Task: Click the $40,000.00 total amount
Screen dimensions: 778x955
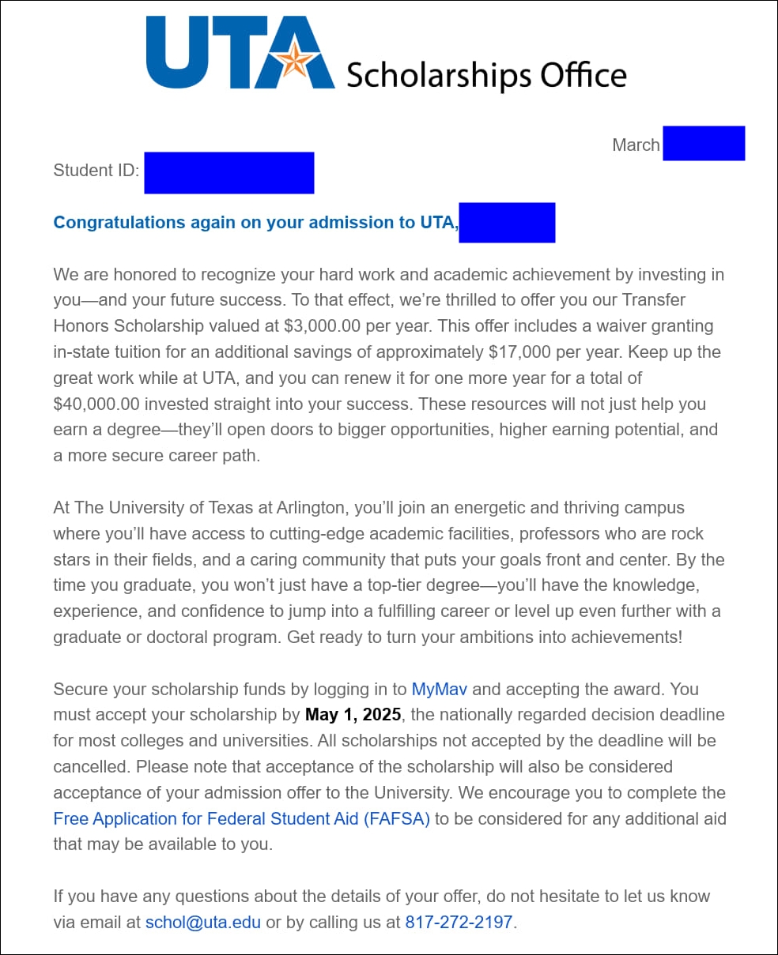Action: tap(96, 404)
